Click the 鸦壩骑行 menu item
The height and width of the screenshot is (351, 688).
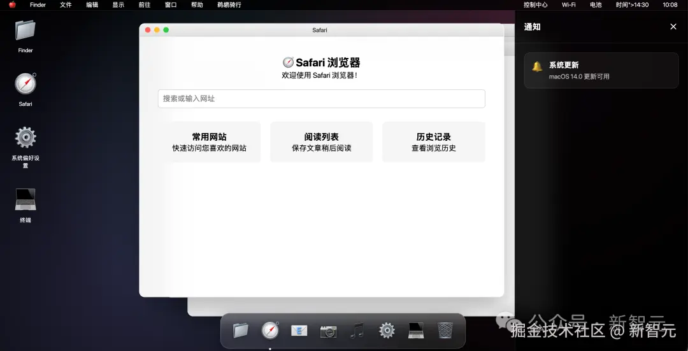pos(229,5)
